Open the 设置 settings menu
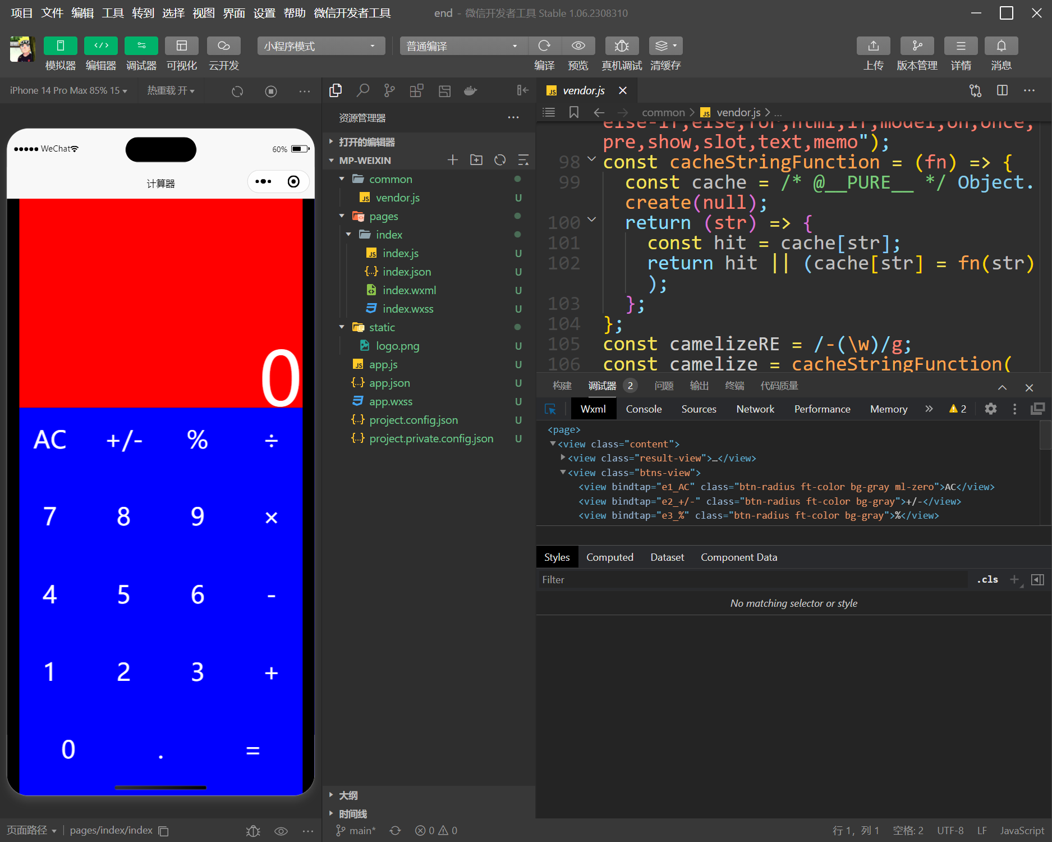Image resolution: width=1052 pixels, height=842 pixels. (264, 13)
